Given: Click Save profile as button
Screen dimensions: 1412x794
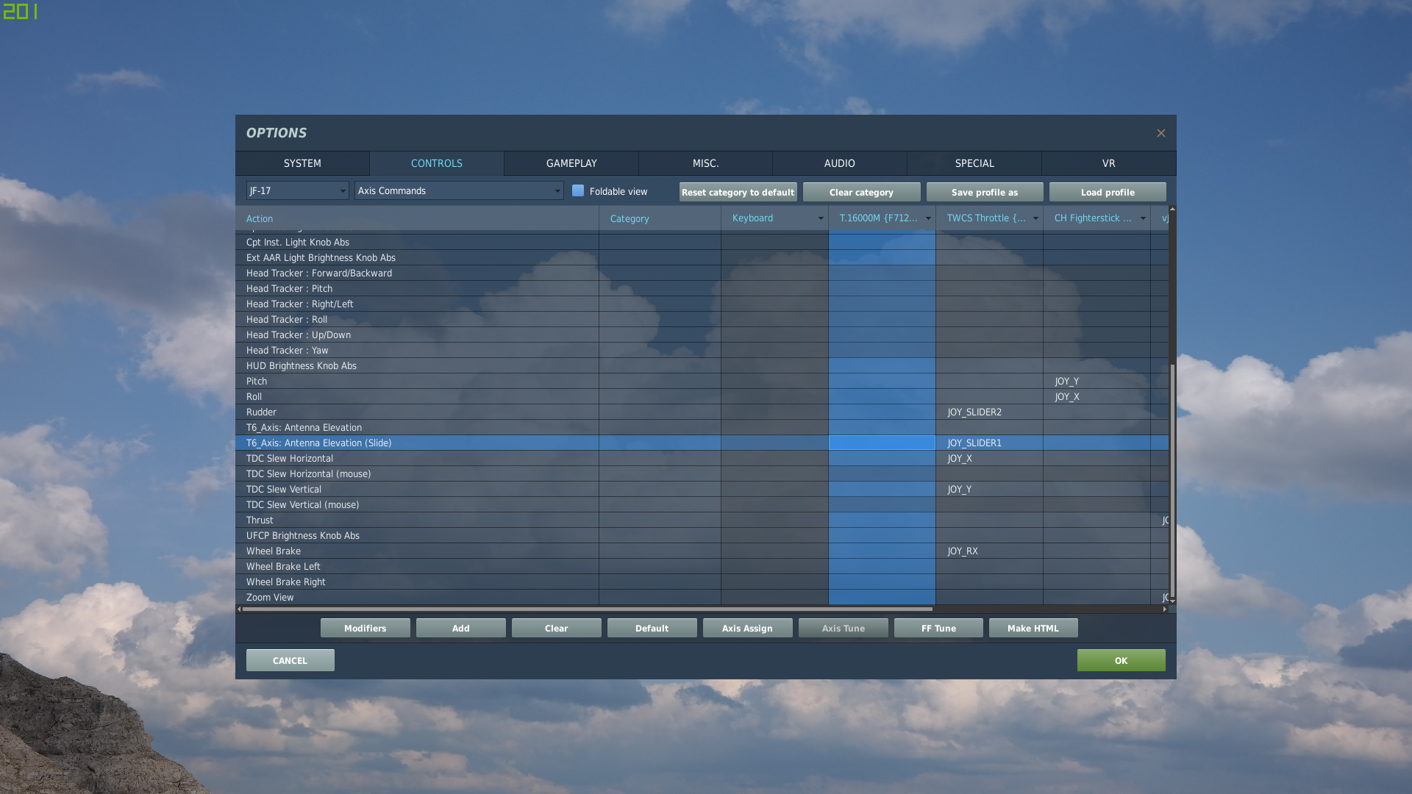Looking at the screenshot, I should [x=985, y=192].
